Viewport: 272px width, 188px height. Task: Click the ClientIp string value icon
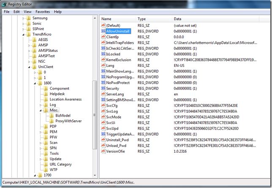coord(103,37)
